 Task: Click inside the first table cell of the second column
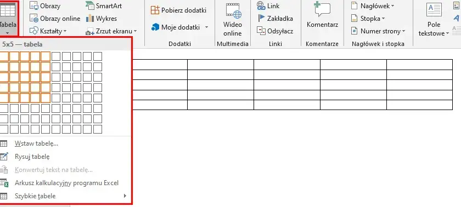tap(221, 65)
